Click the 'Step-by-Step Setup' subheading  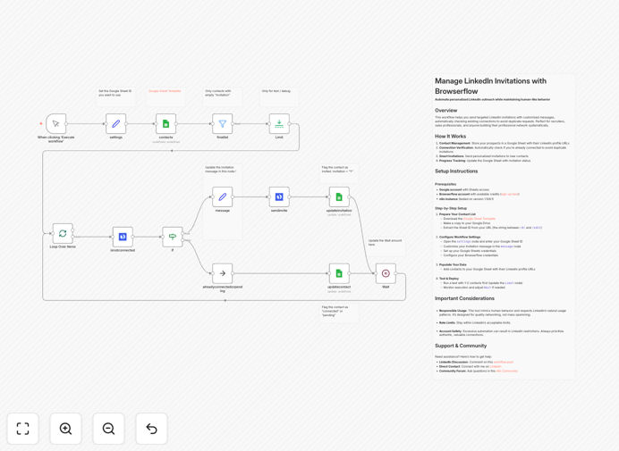451,208
